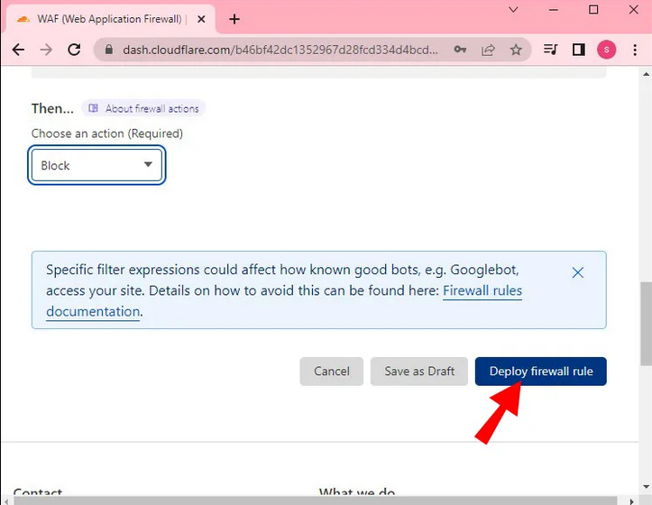Reload the Cloudflare dashboard page
Viewport: 652px width, 505px height.
74,50
